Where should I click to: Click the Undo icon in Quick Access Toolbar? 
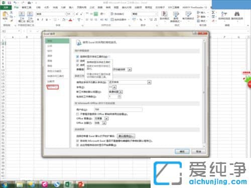(15, 3)
